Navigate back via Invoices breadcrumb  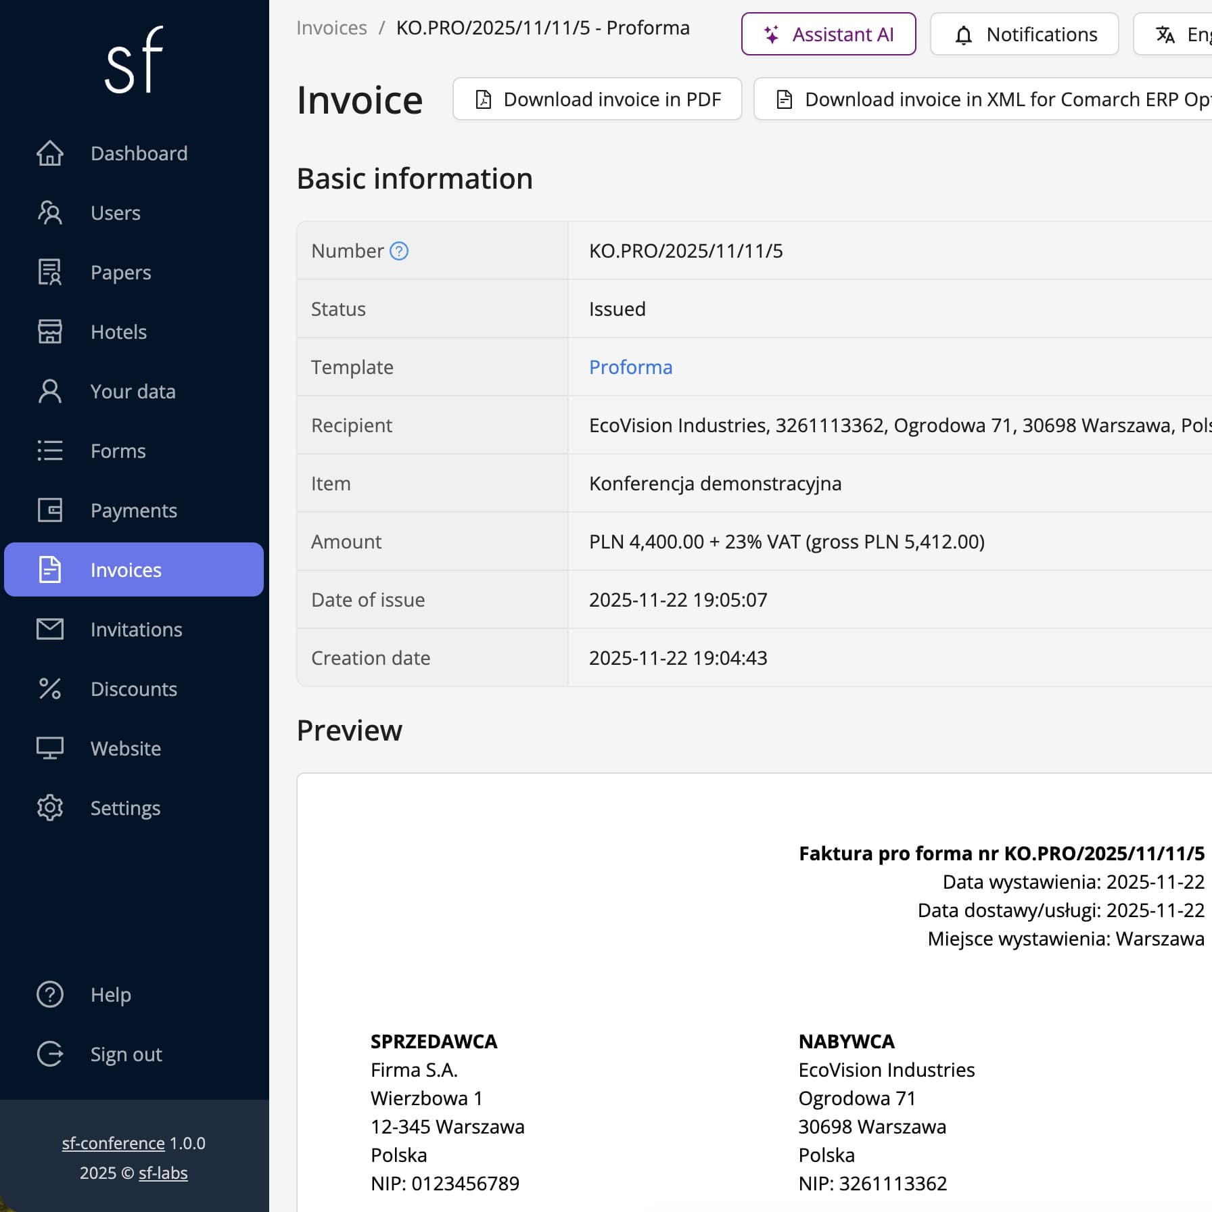click(331, 28)
